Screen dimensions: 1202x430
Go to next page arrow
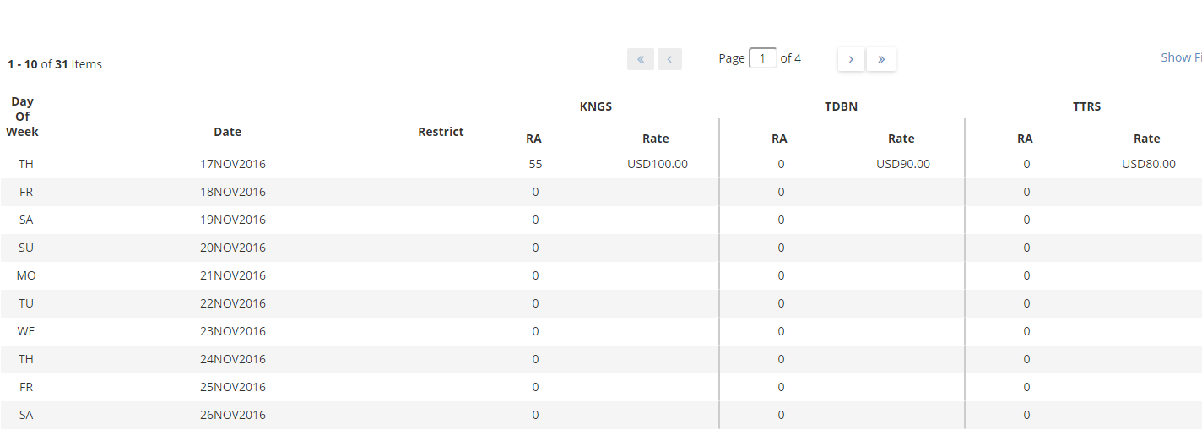tap(851, 59)
